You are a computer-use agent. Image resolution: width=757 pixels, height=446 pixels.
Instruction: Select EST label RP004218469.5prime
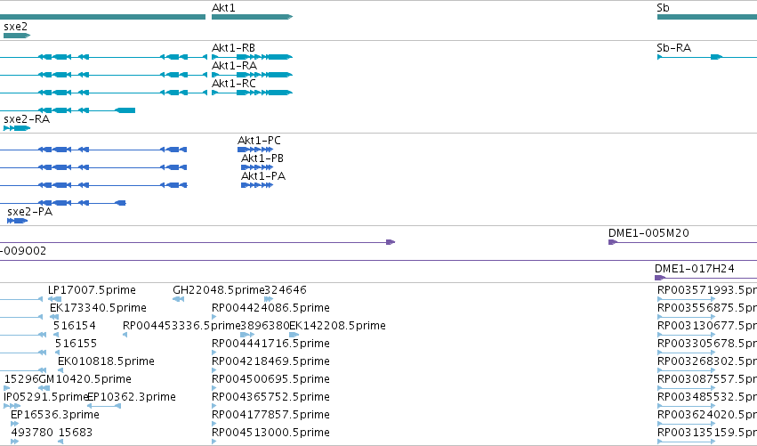click(x=270, y=361)
